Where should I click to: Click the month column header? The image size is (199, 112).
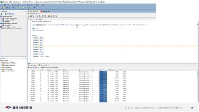(44, 70)
